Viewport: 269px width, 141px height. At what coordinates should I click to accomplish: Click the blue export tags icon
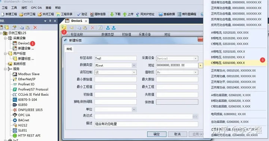click(114, 28)
